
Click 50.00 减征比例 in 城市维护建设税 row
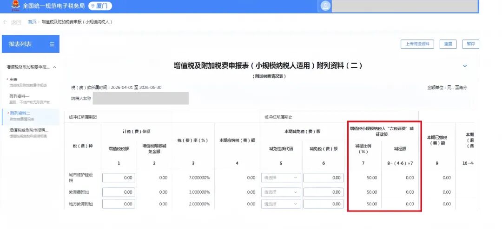(372, 178)
